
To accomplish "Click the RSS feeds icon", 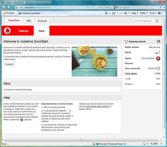I will (114, 13).
